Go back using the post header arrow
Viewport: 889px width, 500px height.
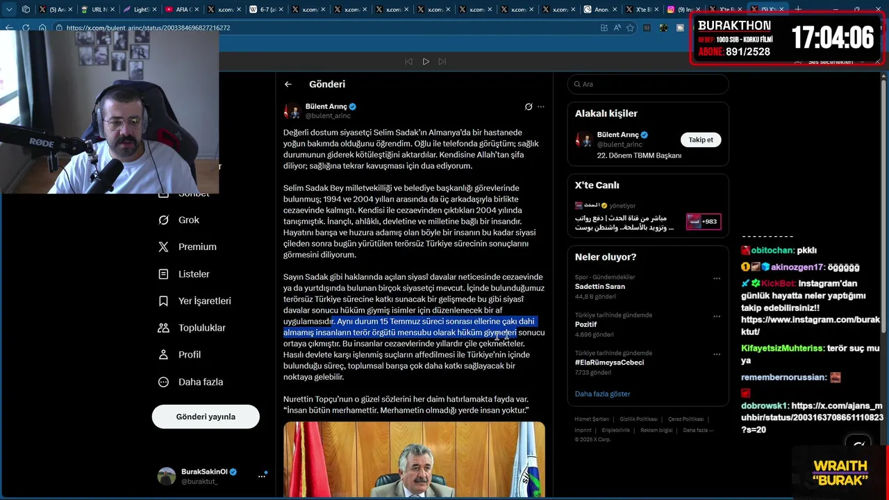288,84
